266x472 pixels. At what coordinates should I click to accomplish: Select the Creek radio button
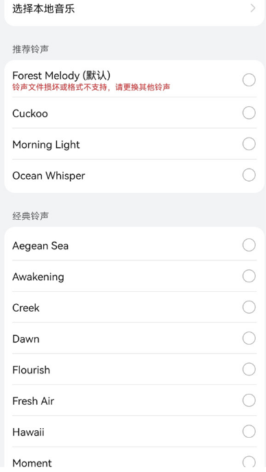point(249,307)
